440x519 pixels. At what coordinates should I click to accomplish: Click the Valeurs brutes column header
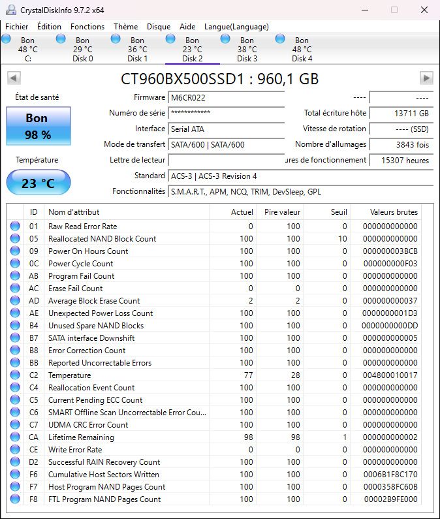pos(385,212)
